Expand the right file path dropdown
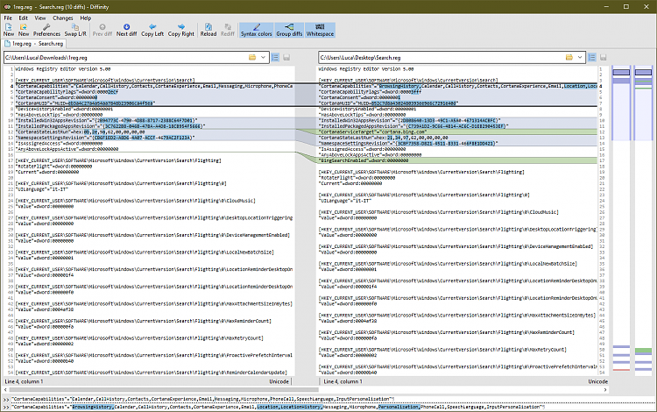This screenshot has width=657, height=412. click(x=580, y=57)
